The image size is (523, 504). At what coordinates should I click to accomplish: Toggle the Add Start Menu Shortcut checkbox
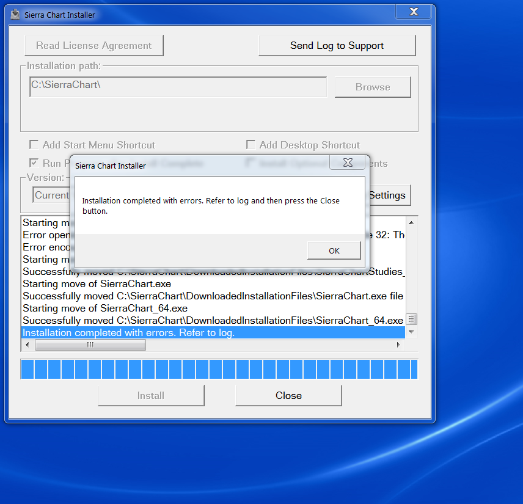coord(34,144)
